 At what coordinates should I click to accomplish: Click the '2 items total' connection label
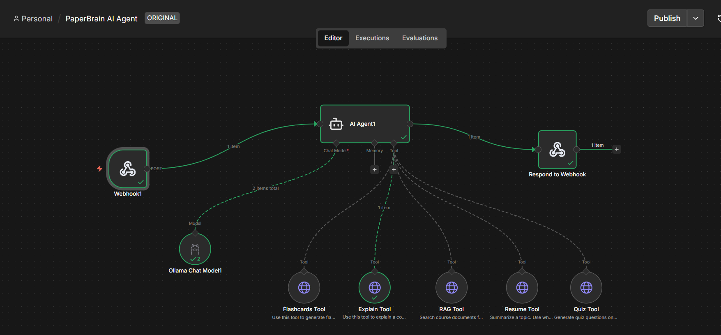tap(265, 188)
